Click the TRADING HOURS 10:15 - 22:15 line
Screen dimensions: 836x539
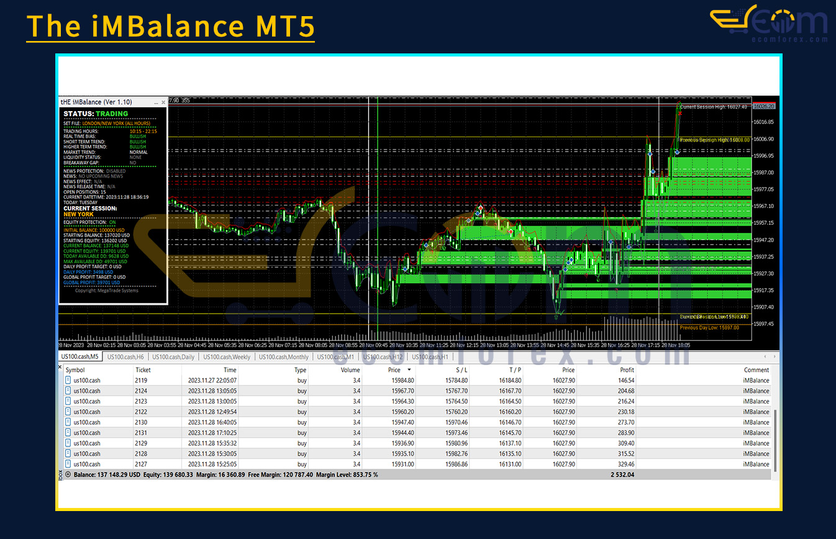(x=110, y=132)
